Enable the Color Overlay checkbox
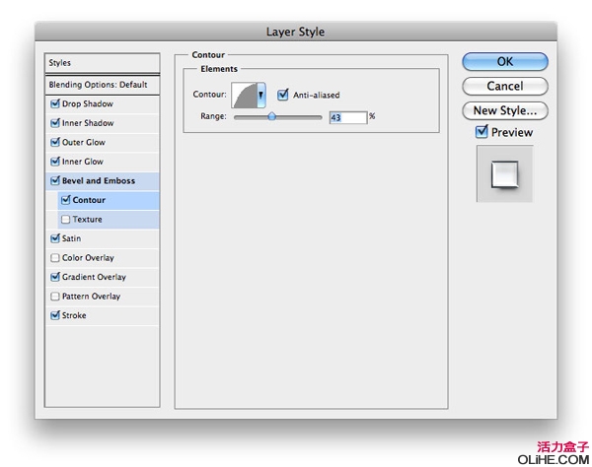The image size is (592, 467). tap(55, 258)
